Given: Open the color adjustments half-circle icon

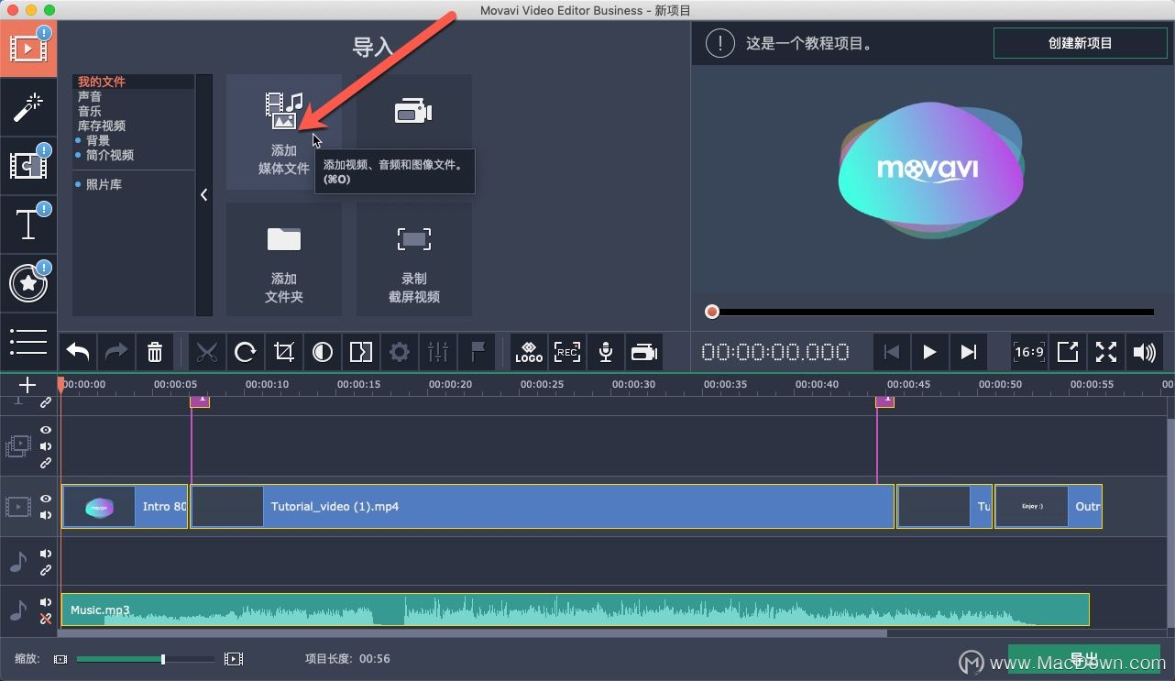Looking at the screenshot, I should pos(323,352).
